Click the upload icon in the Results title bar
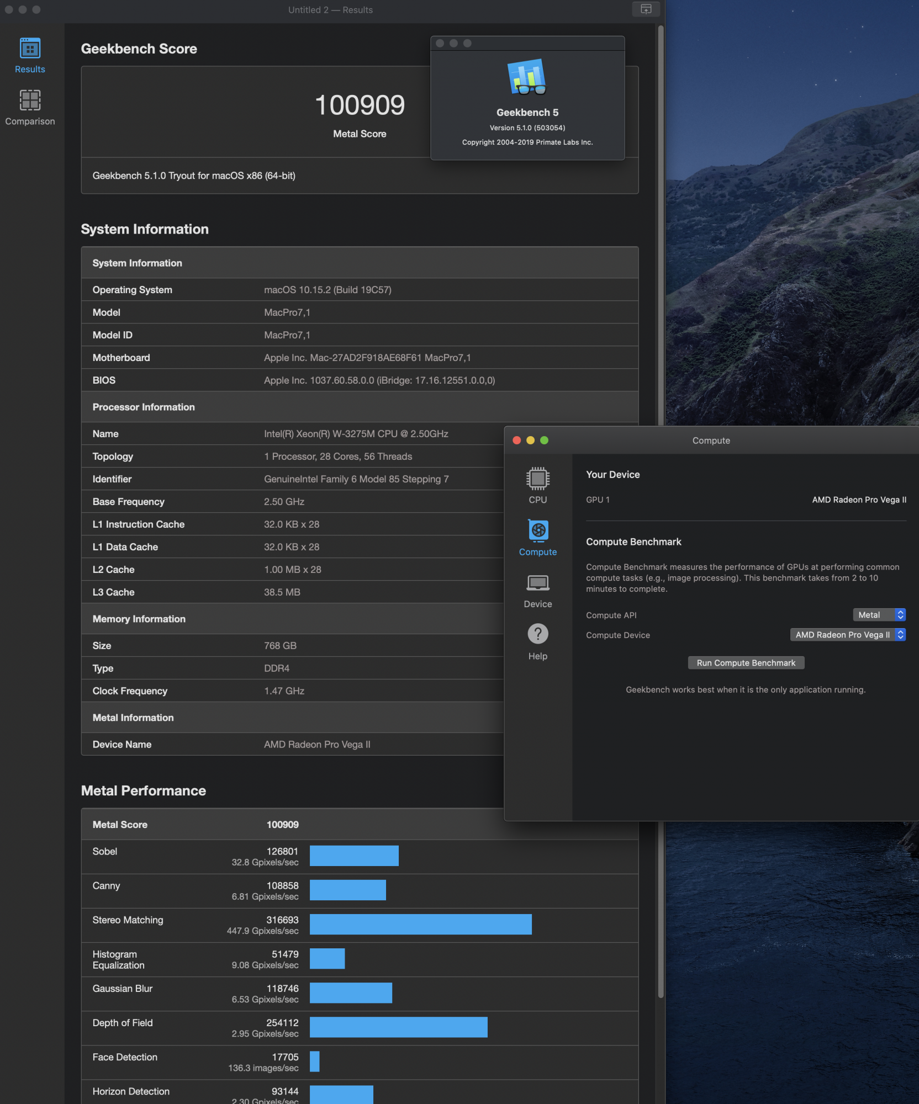Screen dimensions: 919x1104 [646, 9]
